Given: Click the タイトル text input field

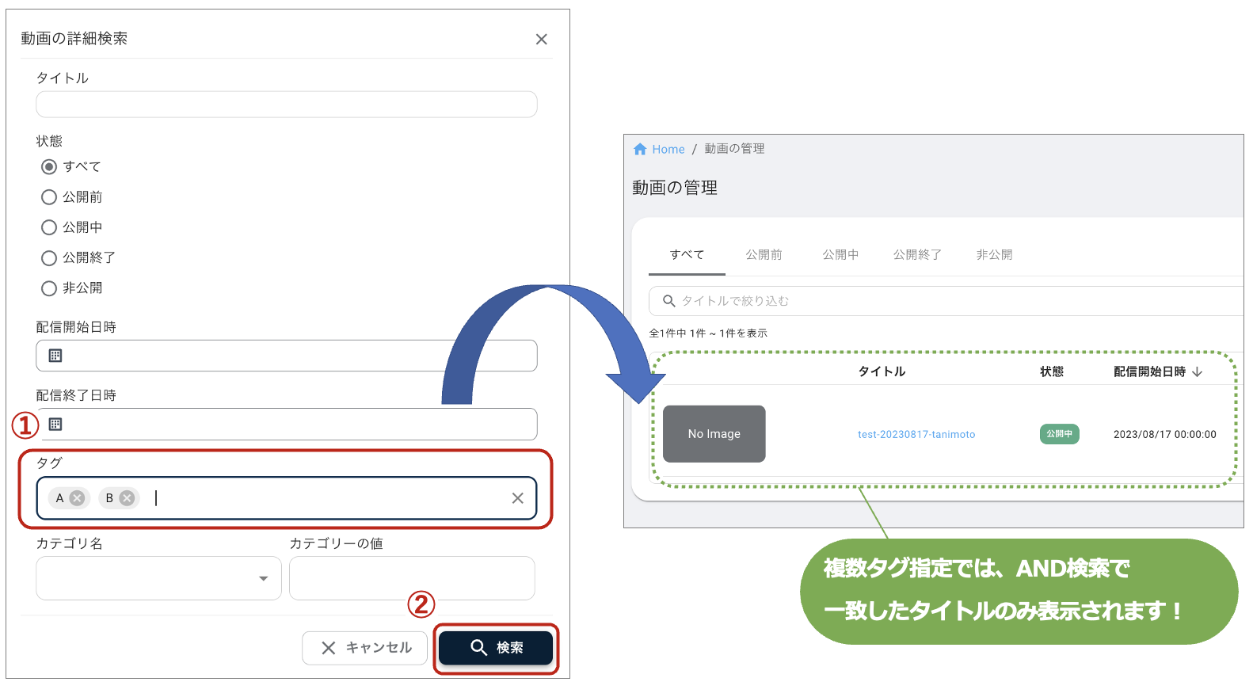Looking at the screenshot, I should click(286, 105).
